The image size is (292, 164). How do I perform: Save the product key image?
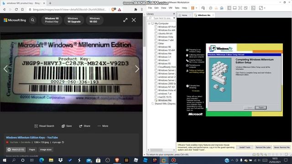click(67, 126)
